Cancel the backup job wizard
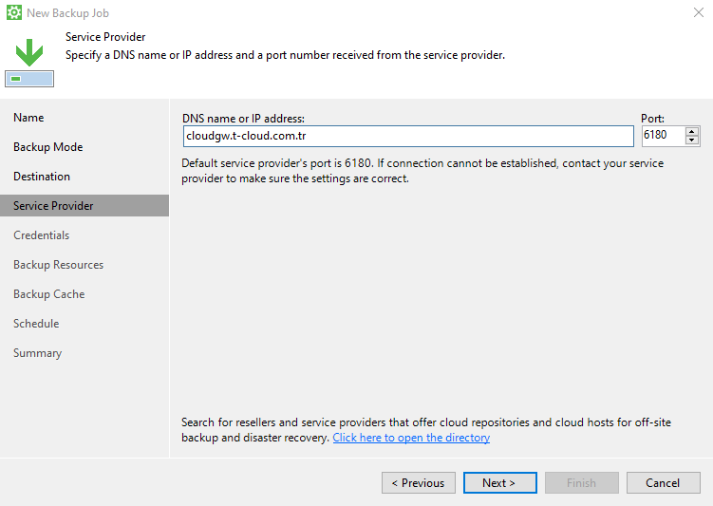713x506 pixels. click(663, 483)
